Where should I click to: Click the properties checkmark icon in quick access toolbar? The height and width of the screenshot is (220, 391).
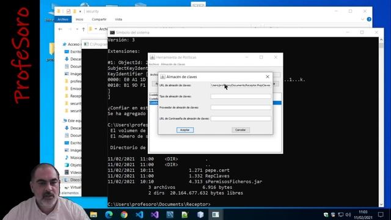coord(68,11)
